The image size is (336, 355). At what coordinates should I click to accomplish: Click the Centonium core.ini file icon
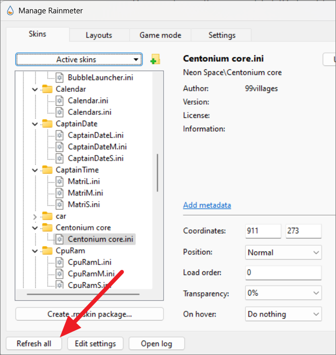coord(59,239)
